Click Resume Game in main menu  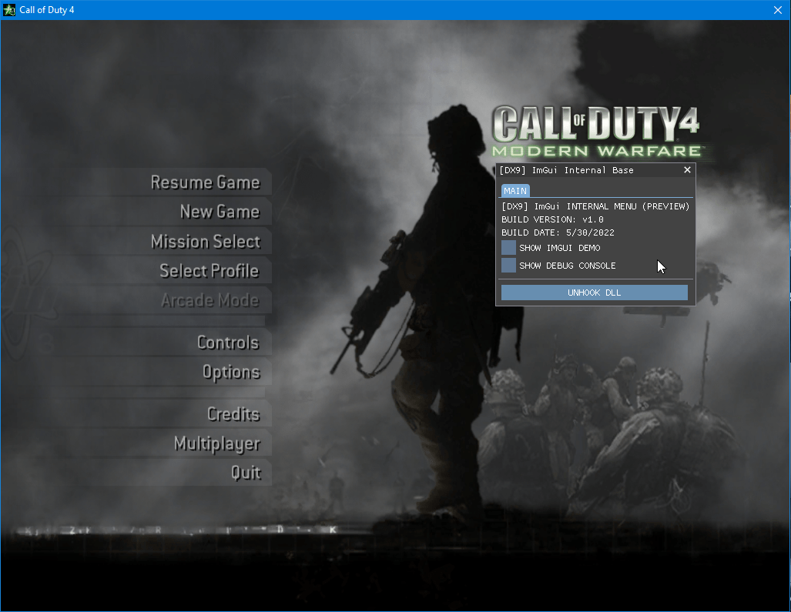pyautogui.click(x=206, y=182)
